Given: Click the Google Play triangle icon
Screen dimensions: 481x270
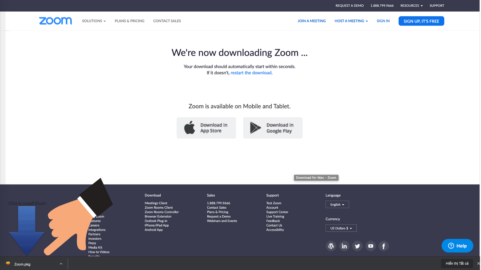Looking at the screenshot, I should (x=255, y=128).
